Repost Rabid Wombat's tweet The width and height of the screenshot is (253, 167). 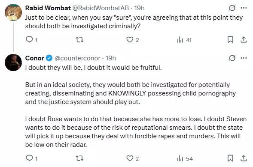79,39
